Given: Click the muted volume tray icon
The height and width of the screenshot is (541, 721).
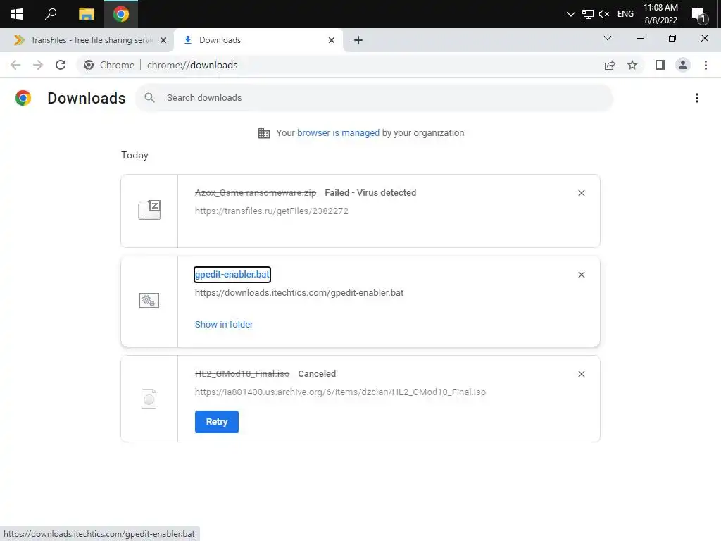Looking at the screenshot, I should tap(604, 14).
